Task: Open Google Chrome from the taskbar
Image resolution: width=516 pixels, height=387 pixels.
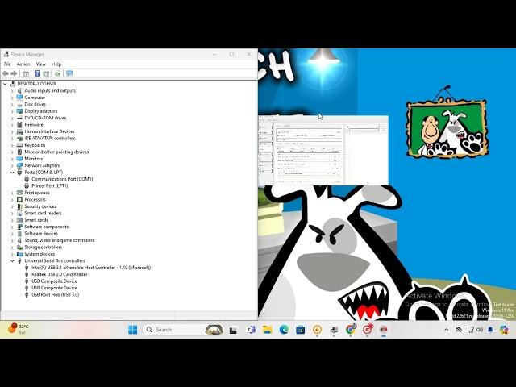Action: point(351,330)
